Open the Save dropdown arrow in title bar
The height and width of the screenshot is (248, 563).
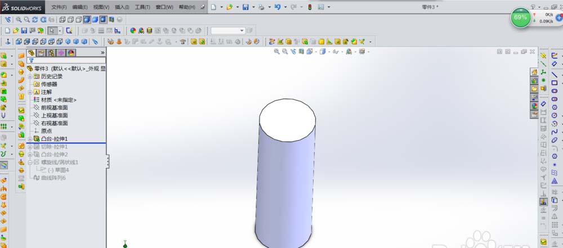click(x=253, y=7)
